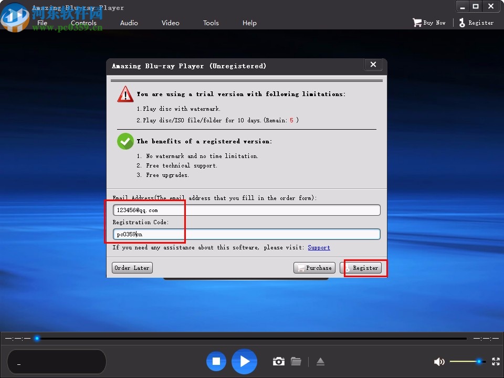The image size is (504, 378).
Task: Click the green checkmark icon
Action: click(x=125, y=141)
